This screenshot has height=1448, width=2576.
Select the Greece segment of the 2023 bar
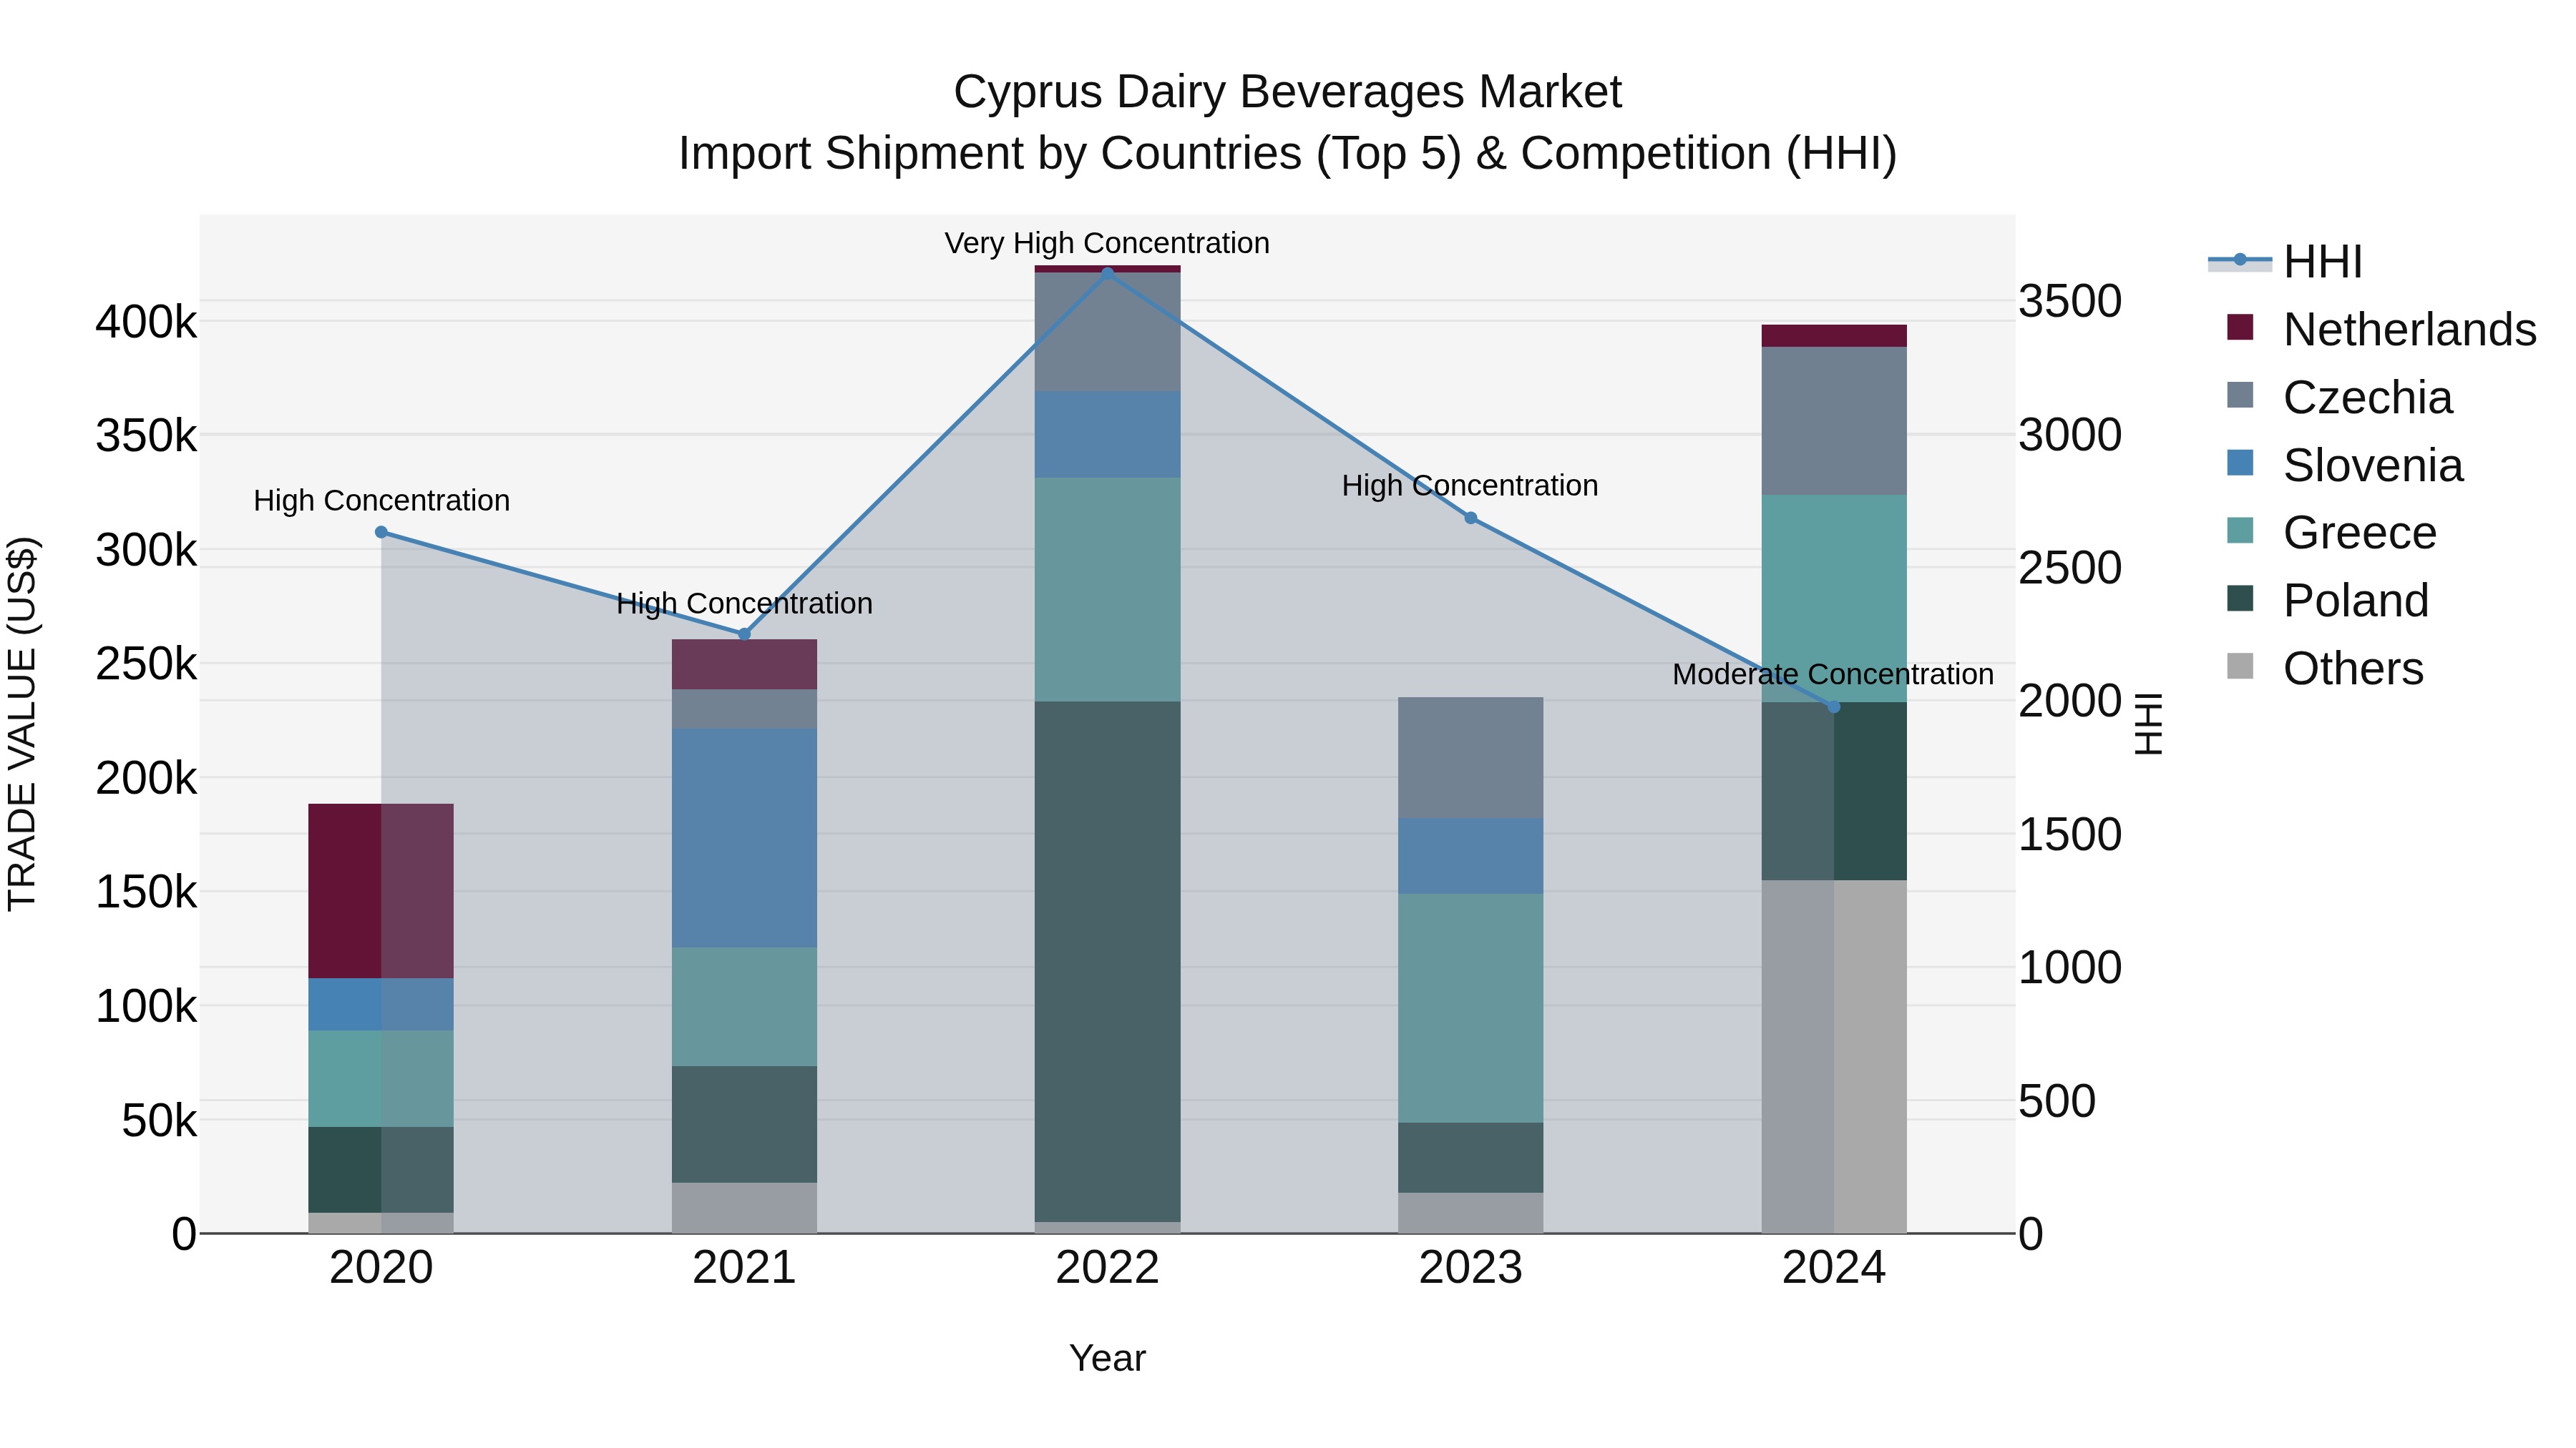click(1470, 1008)
